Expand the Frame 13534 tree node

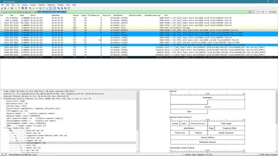click(2, 91)
